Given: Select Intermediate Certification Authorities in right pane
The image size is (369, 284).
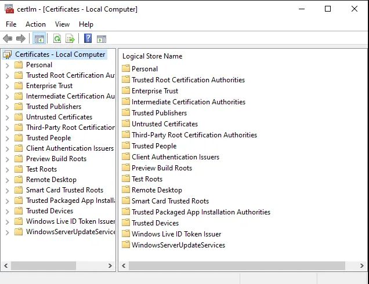Looking at the screenshot, I should tap(189, 102).
